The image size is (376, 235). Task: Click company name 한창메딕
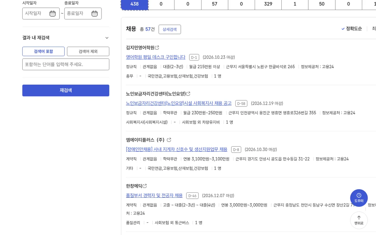pos(134,186)
